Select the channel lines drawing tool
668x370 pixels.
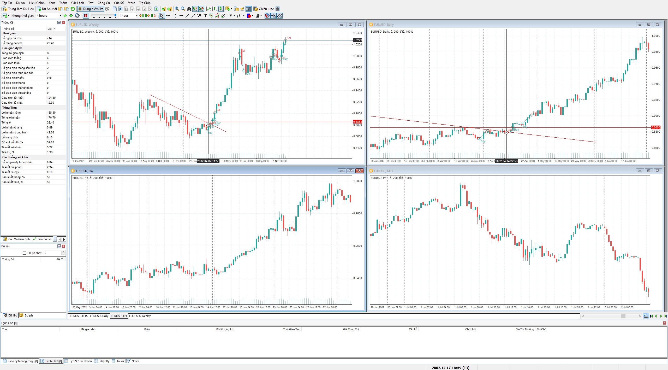tap(223, 16)
